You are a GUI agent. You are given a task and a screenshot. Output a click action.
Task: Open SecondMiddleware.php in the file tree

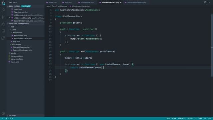(22, 50)
